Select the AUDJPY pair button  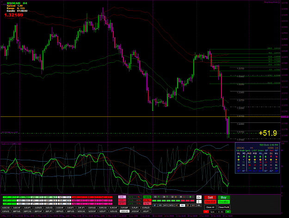[x=28, y=208]
